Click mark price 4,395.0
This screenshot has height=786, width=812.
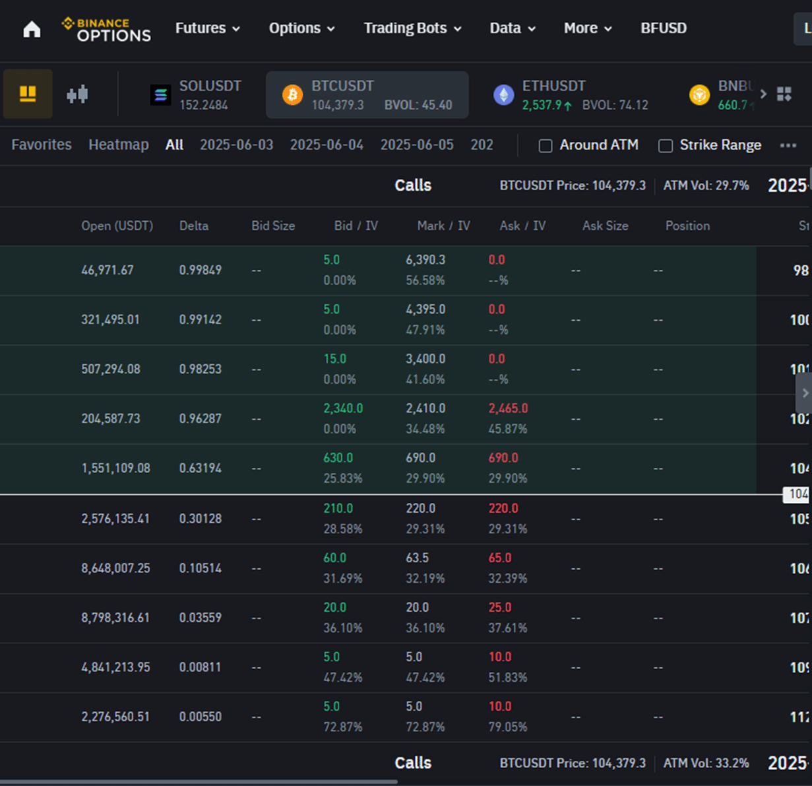click(425, 310)
